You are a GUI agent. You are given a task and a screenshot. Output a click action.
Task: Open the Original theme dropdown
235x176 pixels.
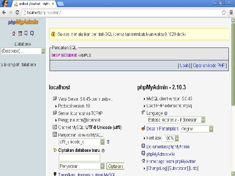196,129
